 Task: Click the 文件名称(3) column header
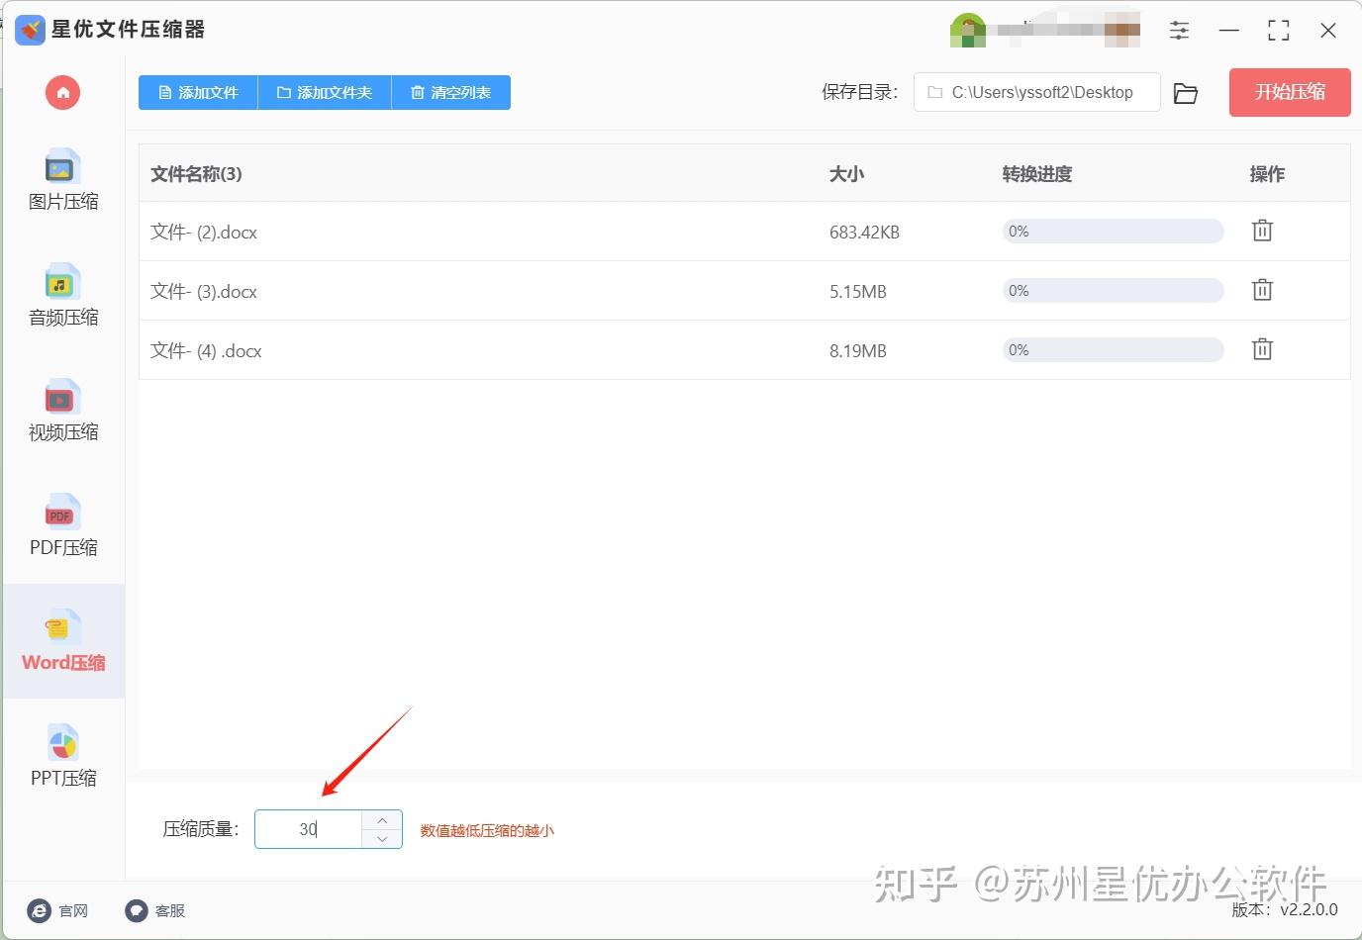coord(196,174)
